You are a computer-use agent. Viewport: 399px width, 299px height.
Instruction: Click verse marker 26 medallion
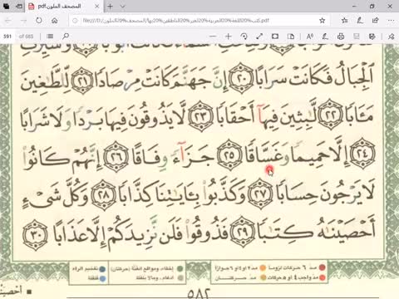116,157
